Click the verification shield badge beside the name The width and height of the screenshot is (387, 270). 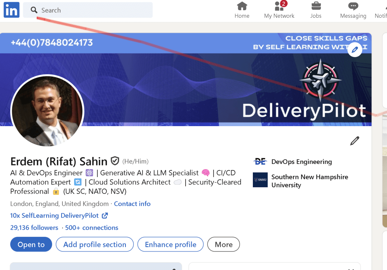pos(115,161)
